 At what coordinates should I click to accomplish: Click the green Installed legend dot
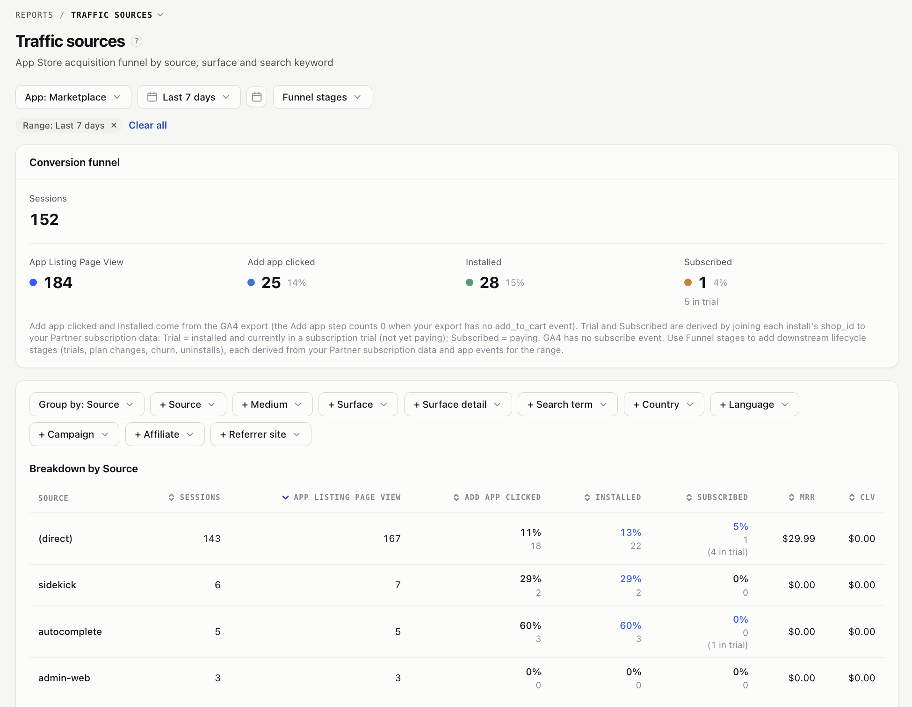pyautogui.click(x=470, y=282)
